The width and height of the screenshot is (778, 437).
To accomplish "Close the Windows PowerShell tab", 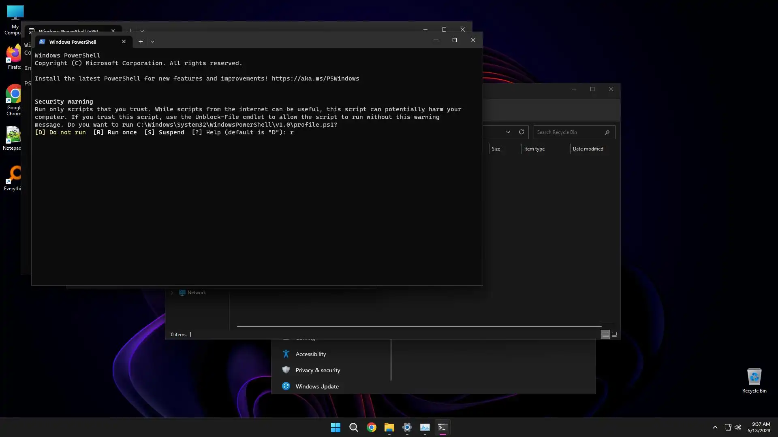I will point(124,42).
